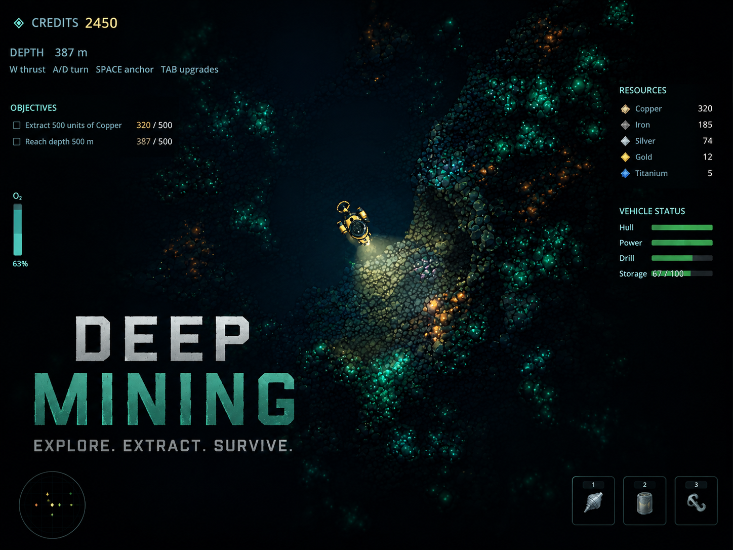Click the Storage 67 / 100 bar
733x550 pixels.
(x=682, y=273)
